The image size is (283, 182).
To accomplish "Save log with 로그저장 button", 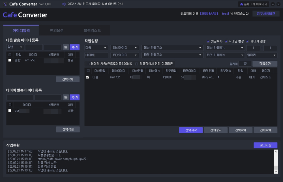I will pyautogui.click(x=265, y=145).
